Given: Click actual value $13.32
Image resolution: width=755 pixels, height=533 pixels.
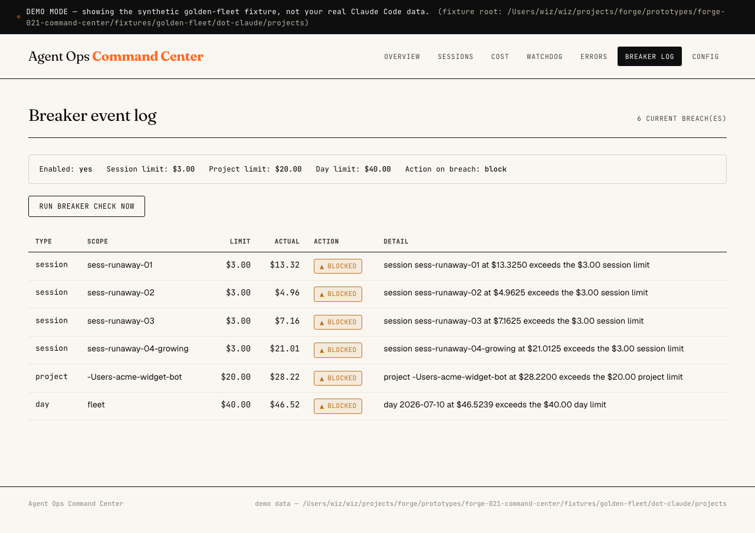Looking at the screenshot, I should (x=285, y=265).
